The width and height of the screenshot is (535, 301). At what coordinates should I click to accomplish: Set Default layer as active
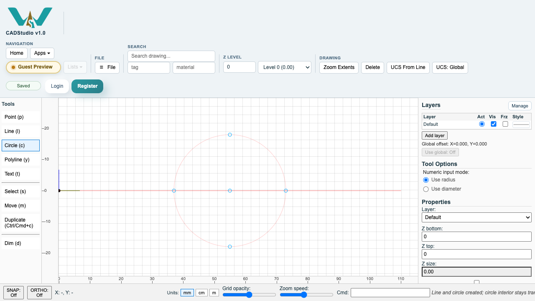[x=482, y=124]
